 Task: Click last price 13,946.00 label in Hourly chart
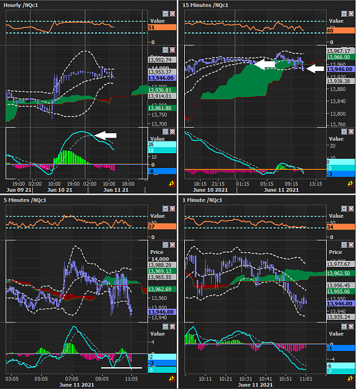[162, 78]
